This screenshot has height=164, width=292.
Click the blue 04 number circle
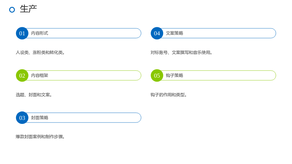pos(157,33)
